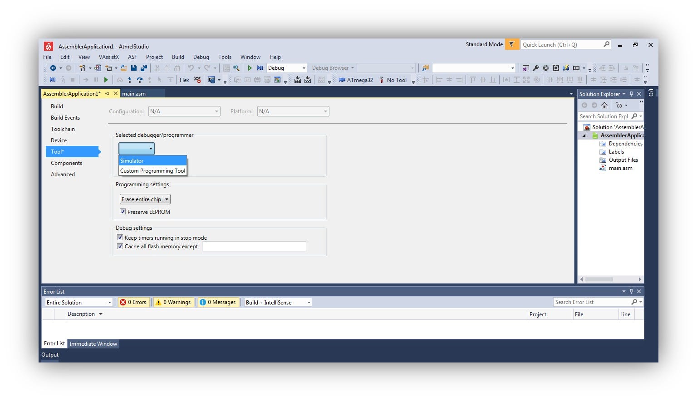The width and height of the screenshot is (697, 401).
Task: Click the Solution Explorer search magnifier icon
Action: point(634,116)
